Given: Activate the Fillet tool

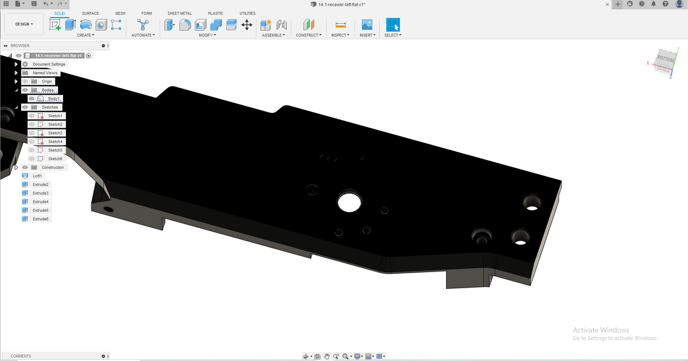Looking at the screenshot, I should [x=185, y=25].
